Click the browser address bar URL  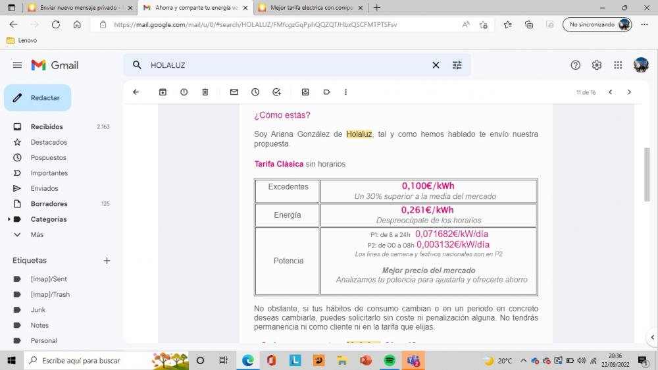pyautogui.click(x=255, y=25)
